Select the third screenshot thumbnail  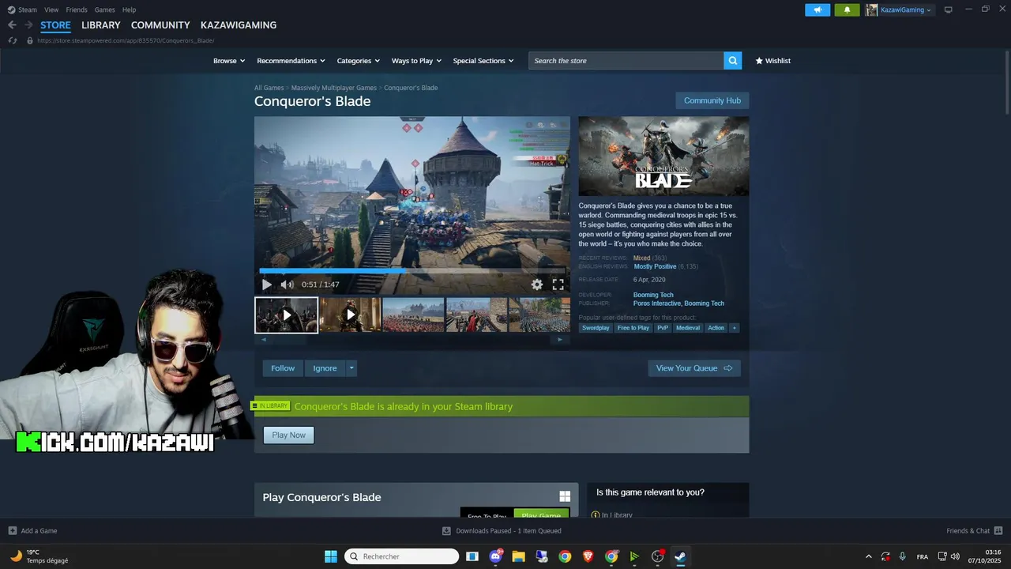(413, 315)
